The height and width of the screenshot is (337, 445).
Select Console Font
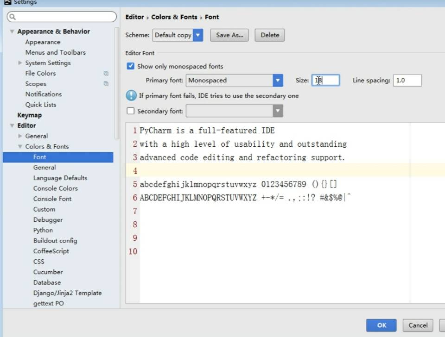click(52, 199)
